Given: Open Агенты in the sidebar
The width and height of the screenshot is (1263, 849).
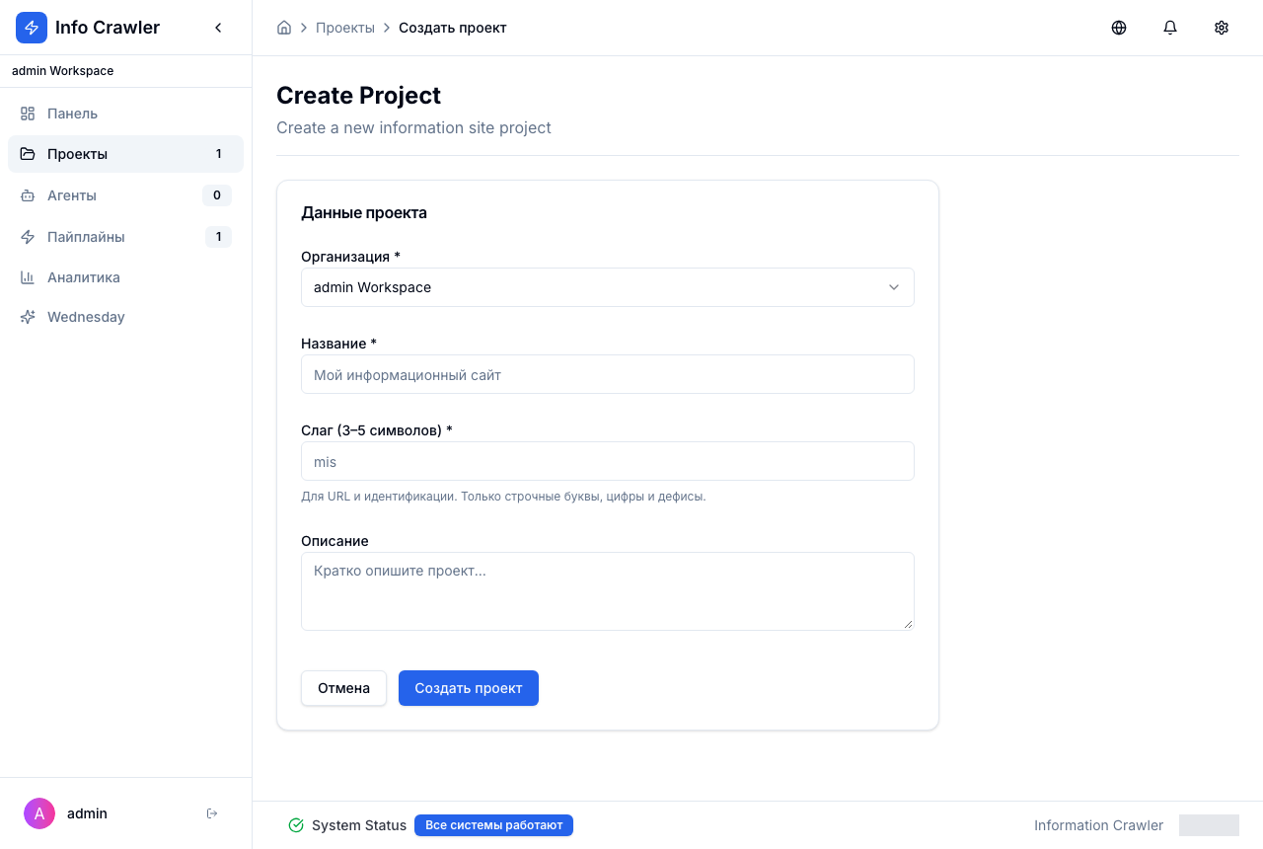Looking at the screenshot, I should (125, 195).
